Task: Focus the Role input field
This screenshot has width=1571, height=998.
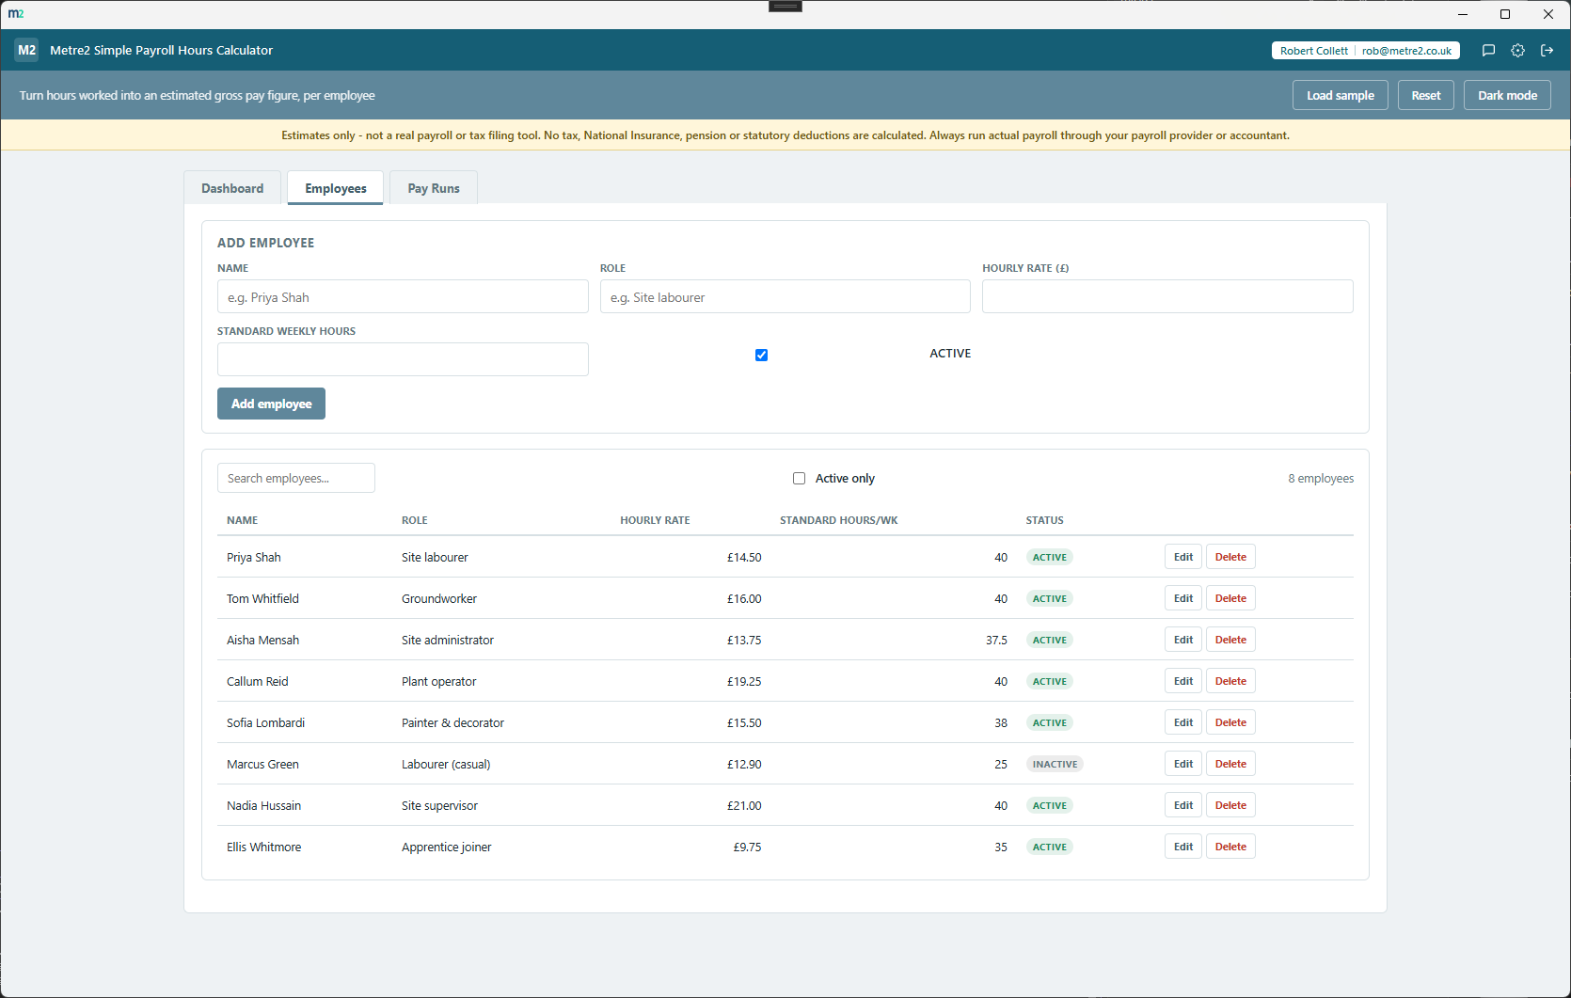Action: point(785,296)
